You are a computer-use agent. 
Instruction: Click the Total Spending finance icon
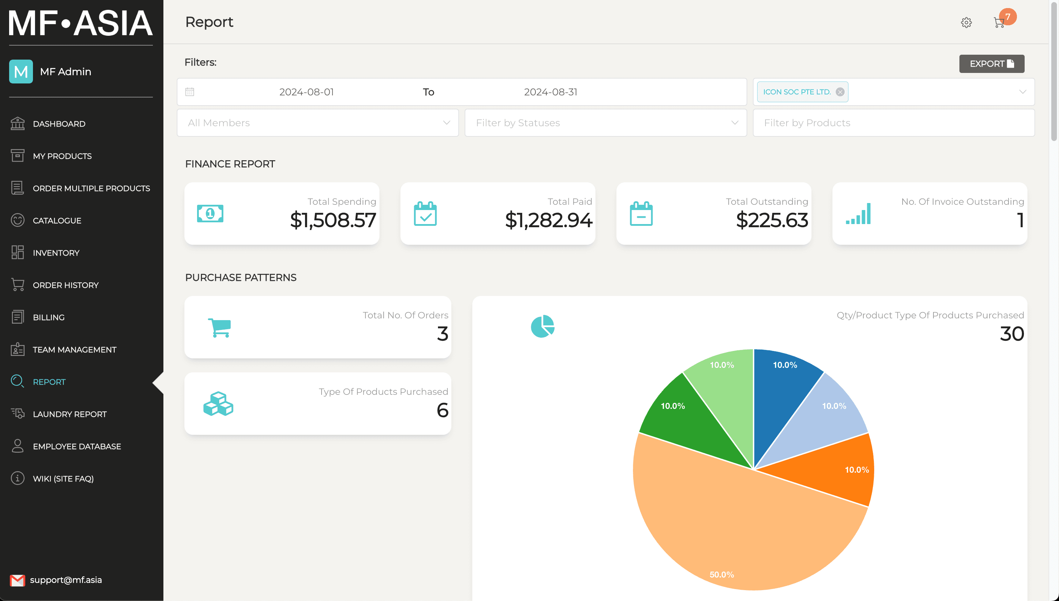point(210,213)
